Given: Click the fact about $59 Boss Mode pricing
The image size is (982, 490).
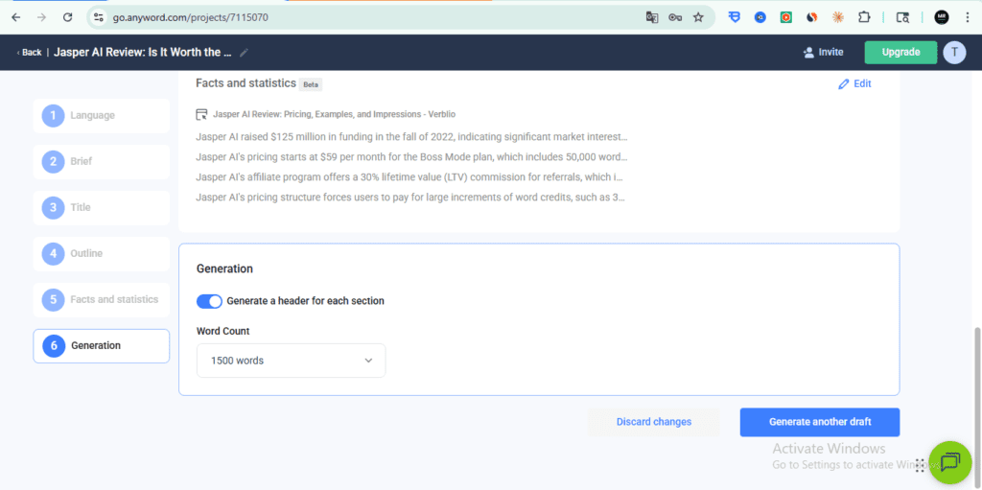Looking at the screenshot, I should click(411, 156).
